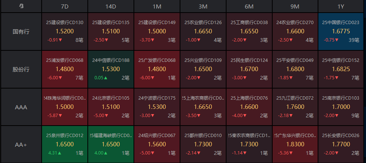366x163 pixels.
Task: Select the 25工商银行CD038 quote at 1.6550
Action: click(x=249, y=31)
